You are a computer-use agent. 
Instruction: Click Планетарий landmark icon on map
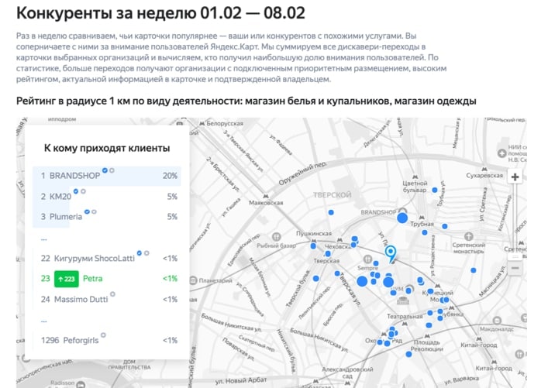pyautogui.click(x=193, y=280)
